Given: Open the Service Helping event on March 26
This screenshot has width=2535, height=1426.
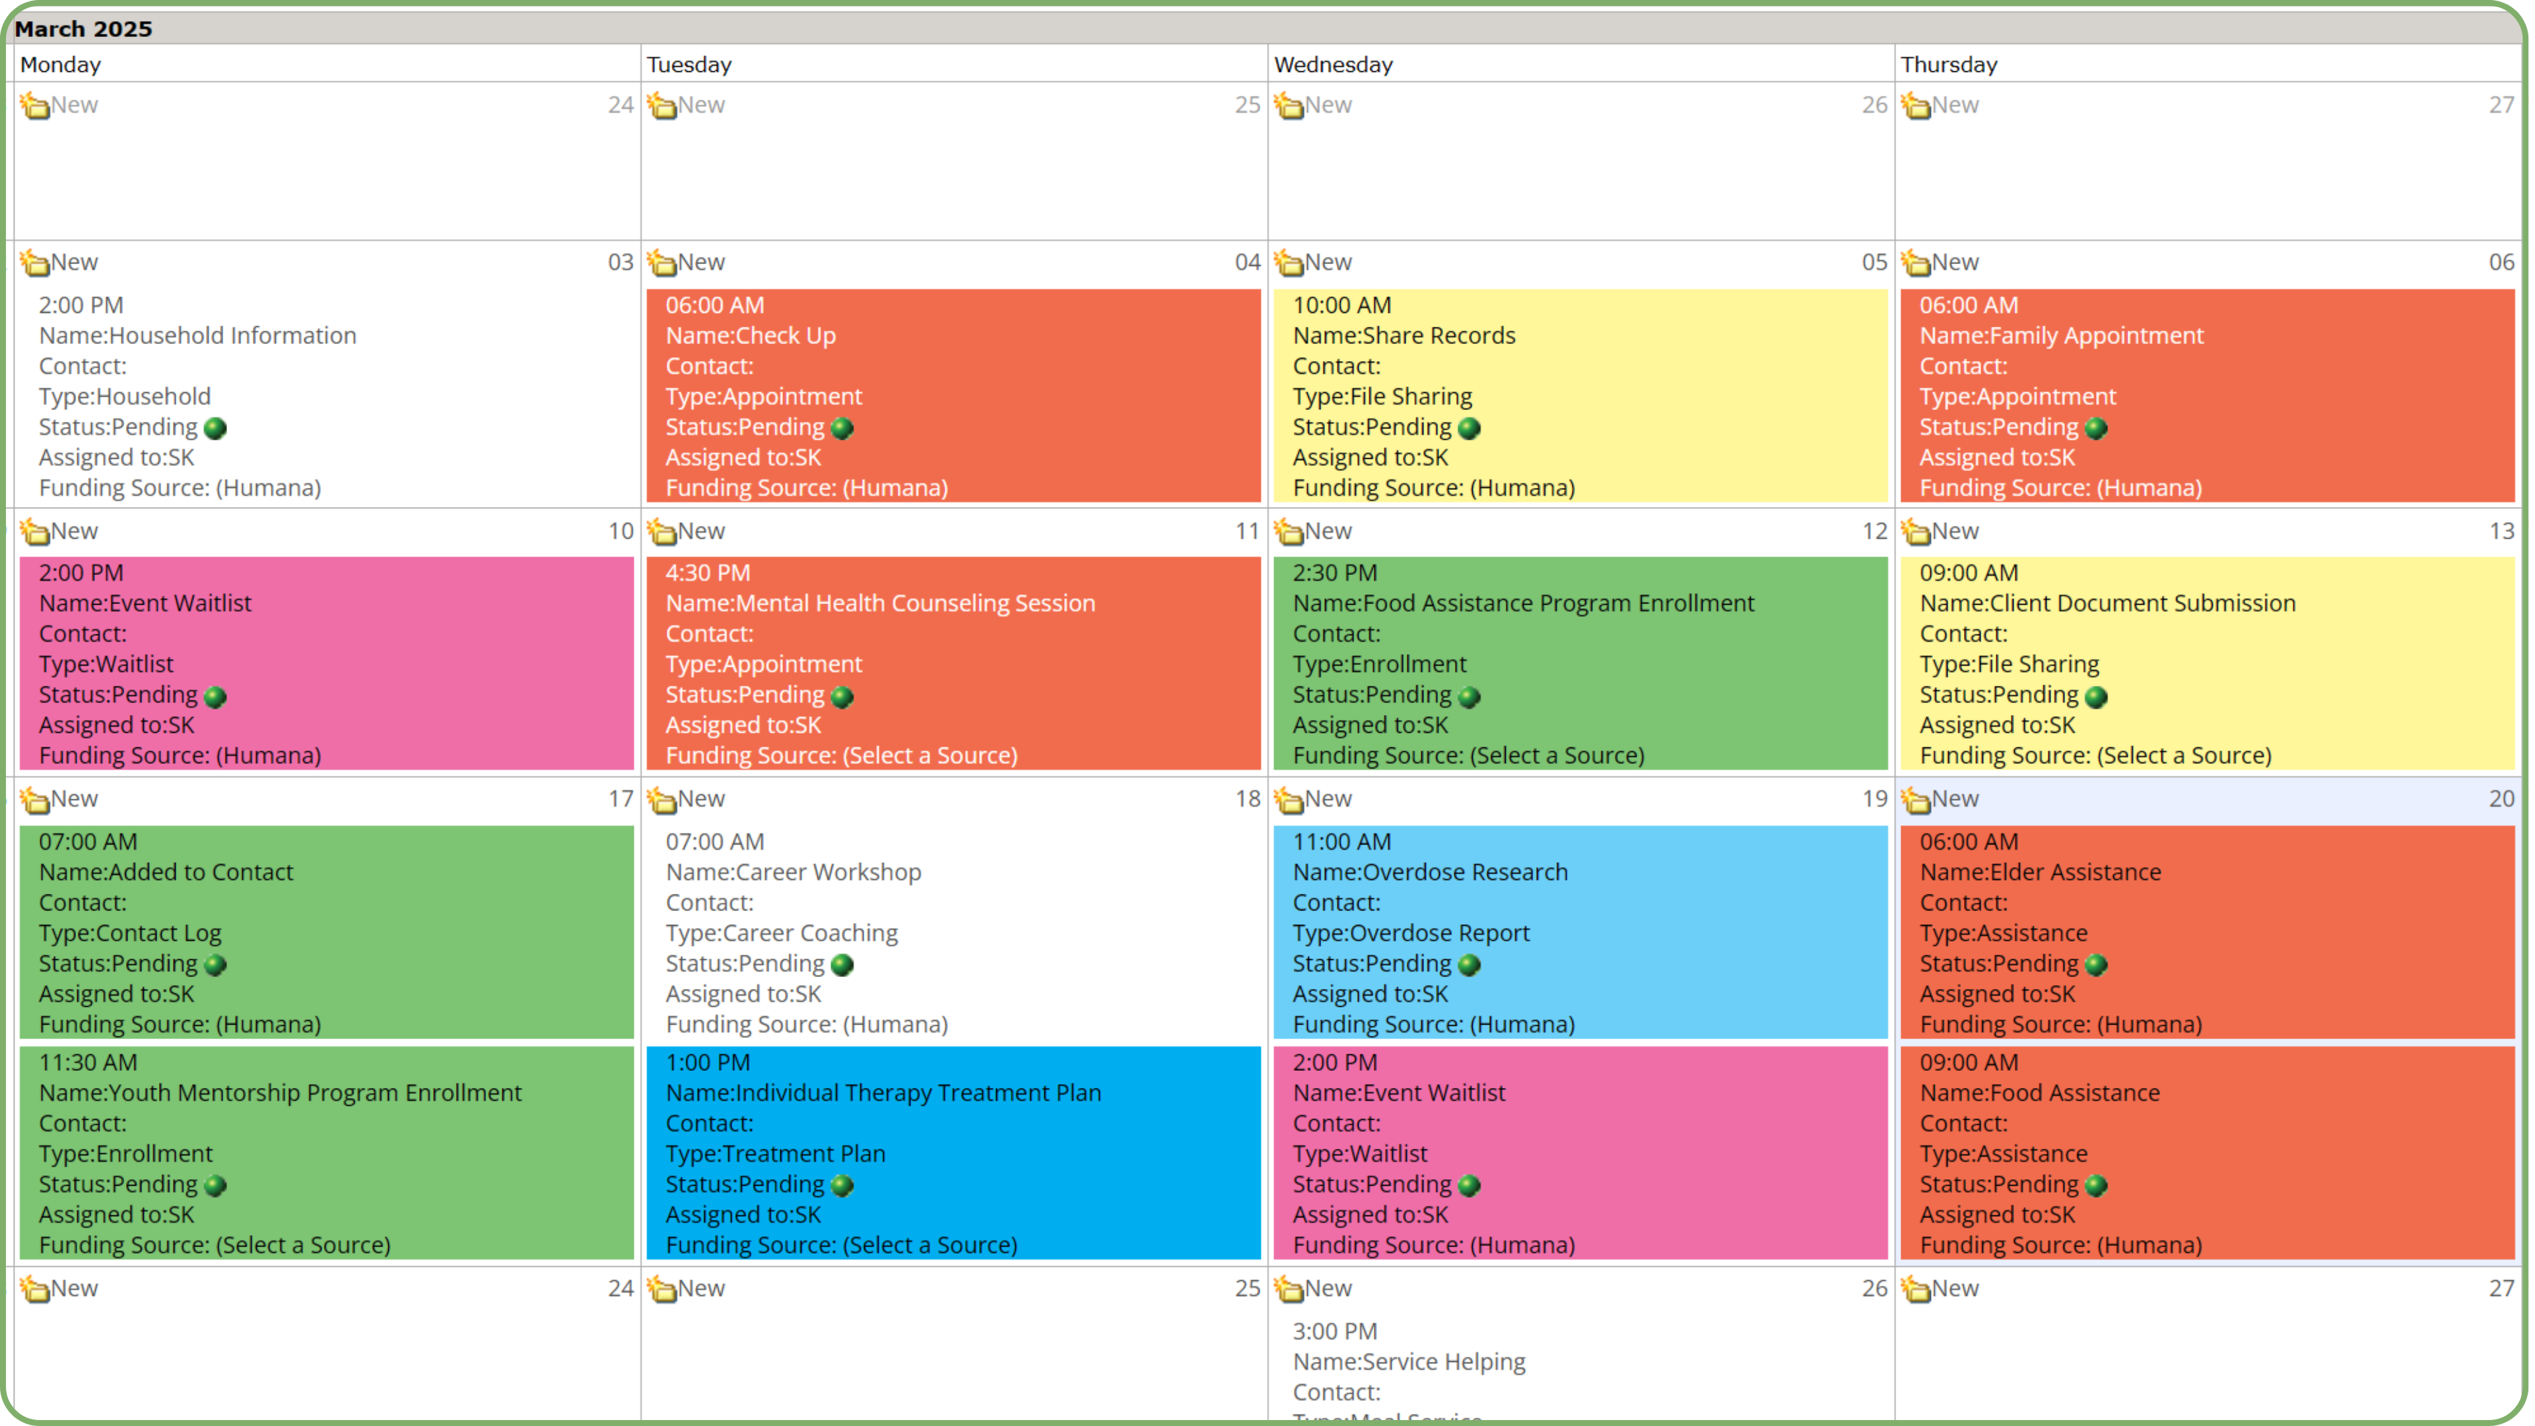Looking at the screenshot, I should [x=1408, y=1361].
